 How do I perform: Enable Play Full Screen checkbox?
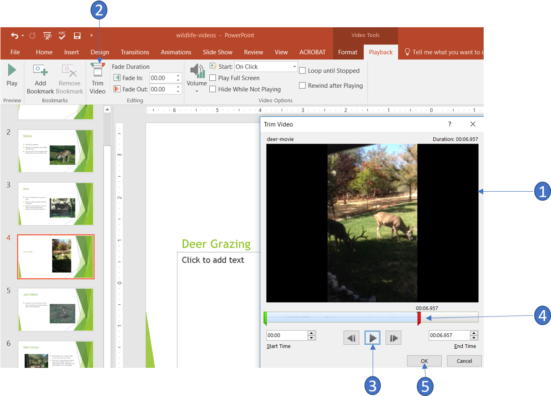tap(212, 78)
